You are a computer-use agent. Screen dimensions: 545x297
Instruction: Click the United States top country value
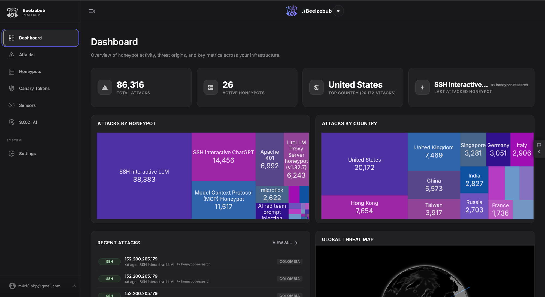[355, 85]
